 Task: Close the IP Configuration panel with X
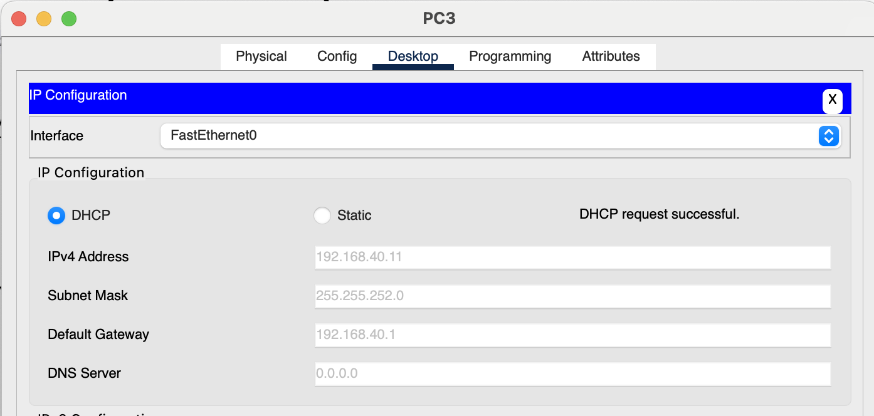pyautogui.click(x=832, y=100)
